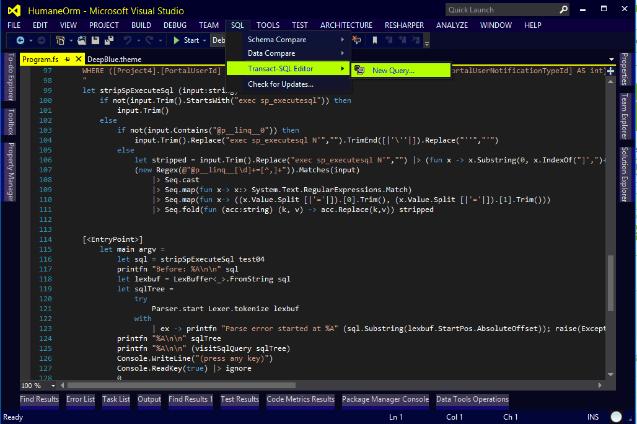This screenshot has height=424, width=637.
Task: Select Transact-SQL Editor menu entry
Action: coord(288,69)
